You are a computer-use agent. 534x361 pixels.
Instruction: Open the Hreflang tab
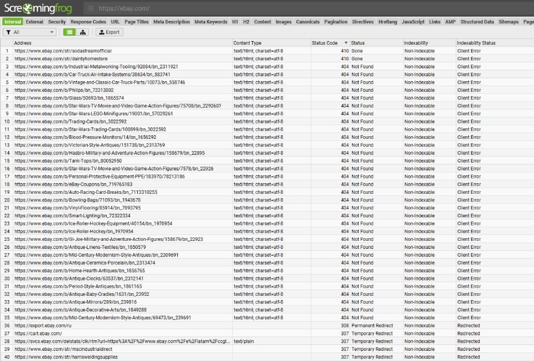[x=388, y=22]
